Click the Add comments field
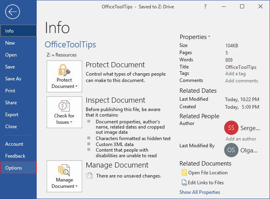This screenshot has height=199, width=270. pos(242,81)
